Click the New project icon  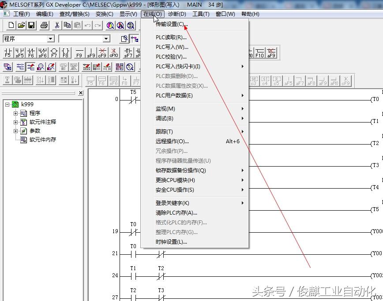coord(11,25)
